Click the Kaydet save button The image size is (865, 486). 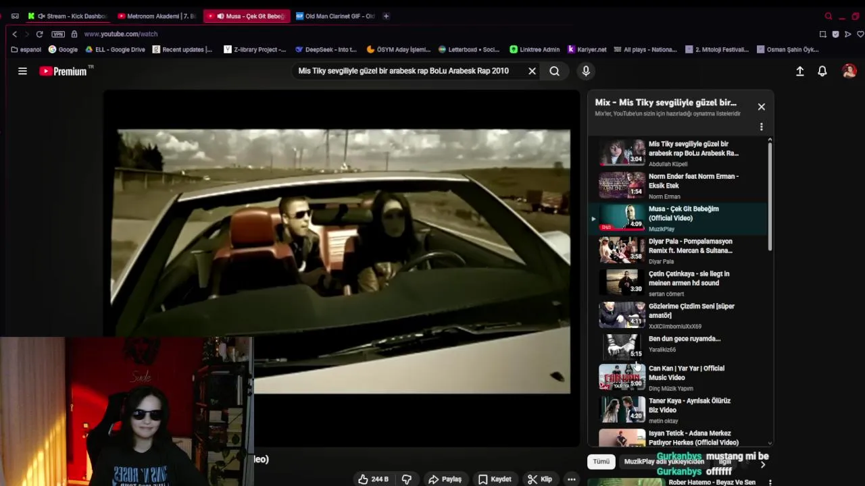(x=495, y=479)
